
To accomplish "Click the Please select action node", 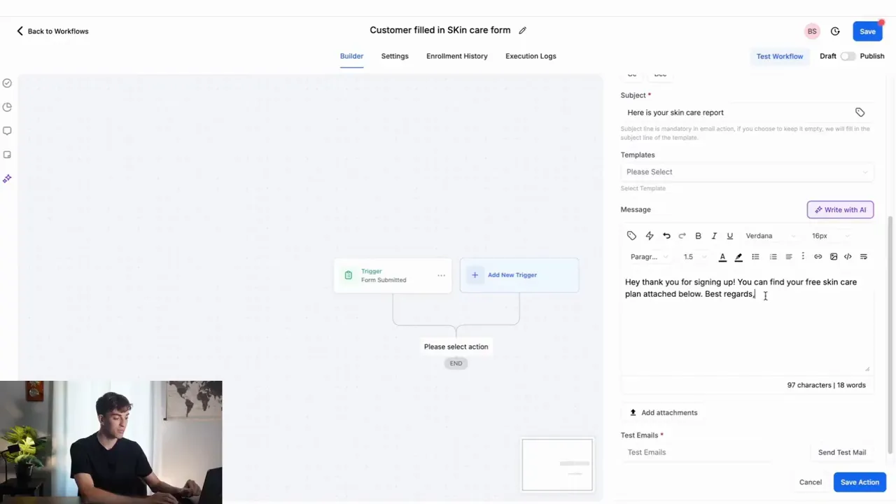I will coord(456,346).
